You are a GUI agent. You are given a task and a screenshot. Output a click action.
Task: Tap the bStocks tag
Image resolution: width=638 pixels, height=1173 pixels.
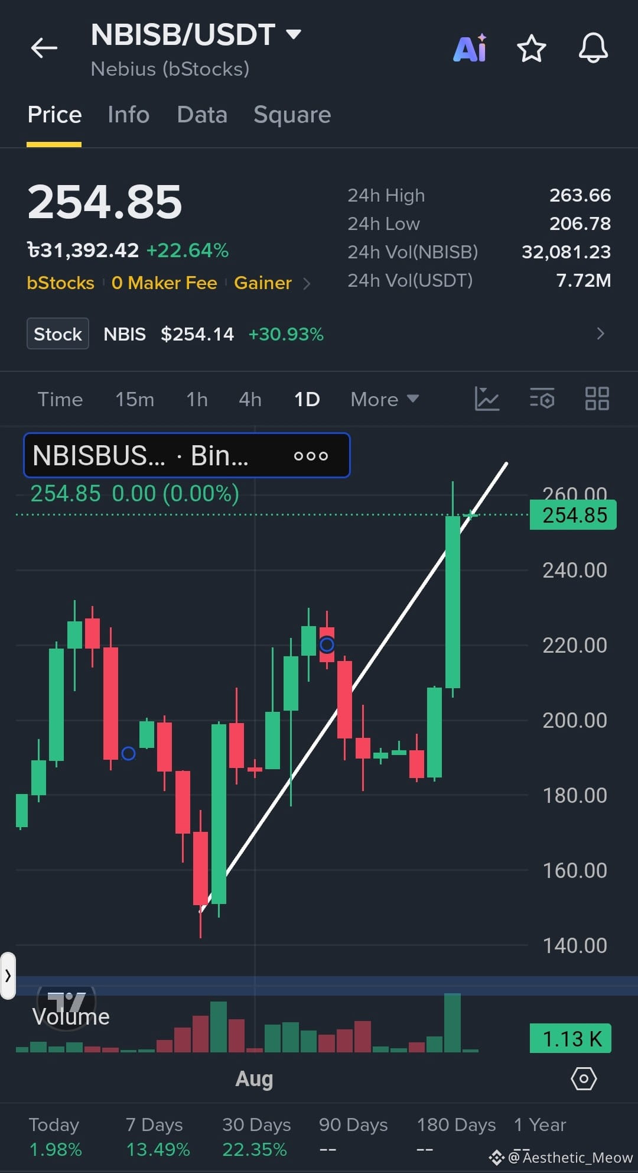60,283
